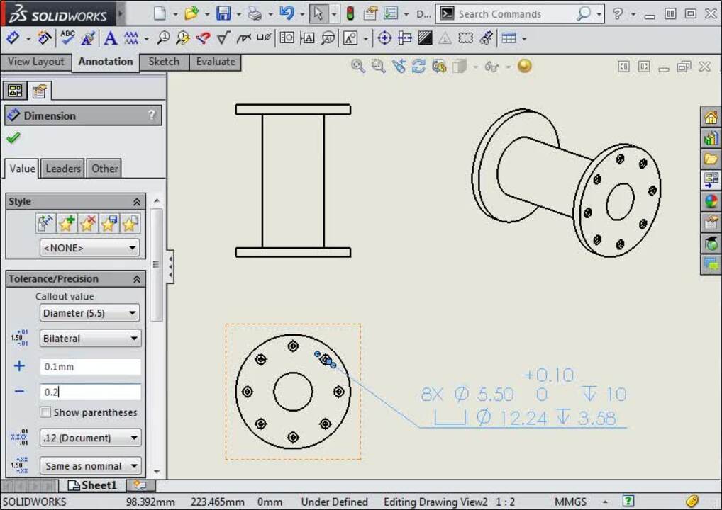Insert a Center Mark
Viewport: 722px width, 510px height.
(384, 38)
